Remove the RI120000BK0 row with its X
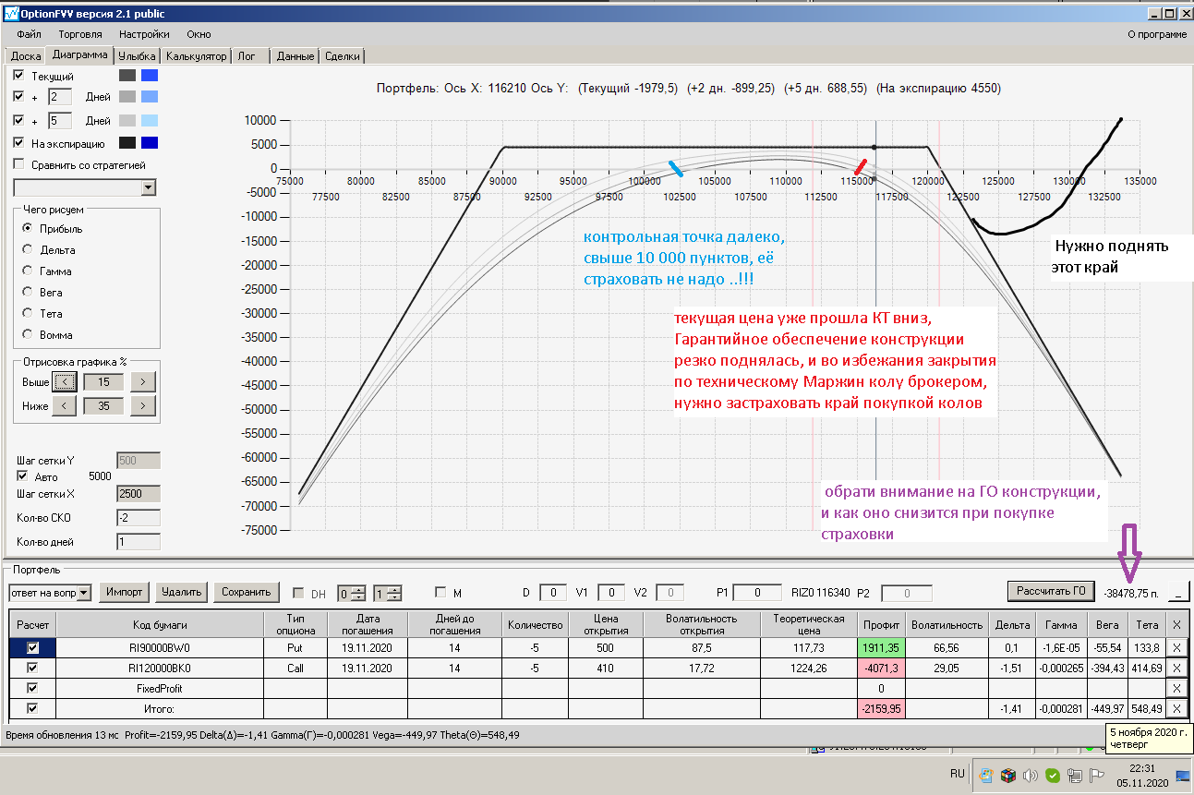Viewport: 1194px width, 795px height. click(1176, 668)
